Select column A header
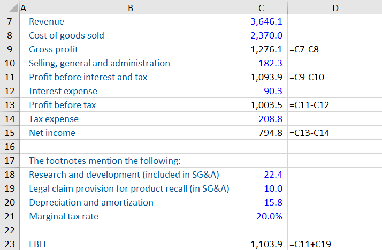 [22, 8]
